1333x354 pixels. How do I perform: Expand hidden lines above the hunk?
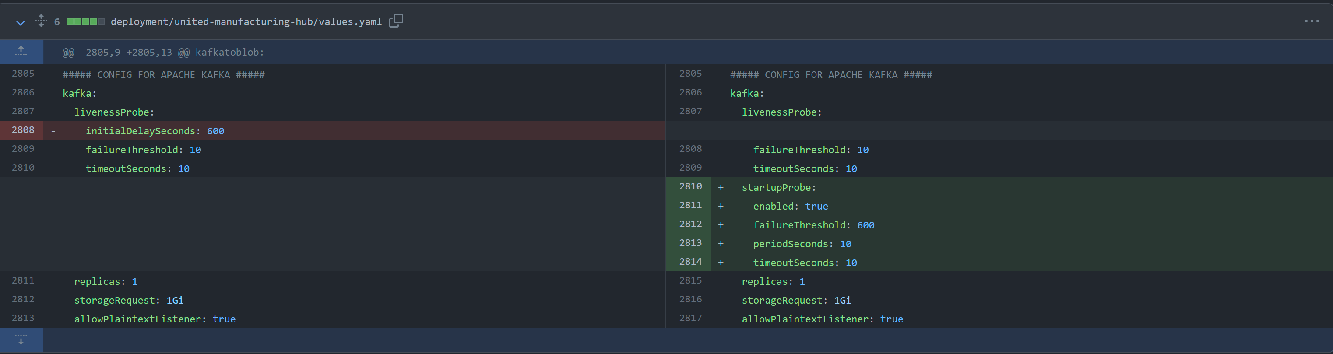click(21, 51)
